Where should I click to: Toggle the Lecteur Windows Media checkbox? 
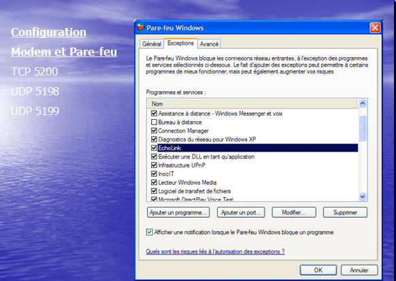pos(154,182)
